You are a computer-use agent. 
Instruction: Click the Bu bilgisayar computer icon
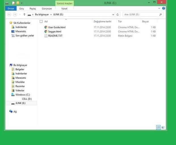[11, 65]
